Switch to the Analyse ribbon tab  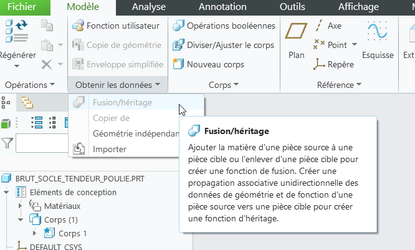148,7
